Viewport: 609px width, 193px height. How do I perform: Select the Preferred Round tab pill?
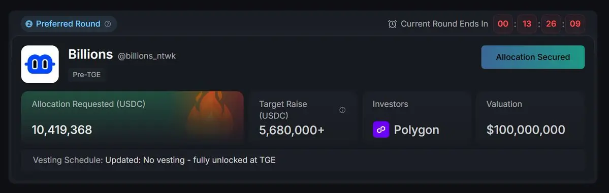tap(69, 24)
